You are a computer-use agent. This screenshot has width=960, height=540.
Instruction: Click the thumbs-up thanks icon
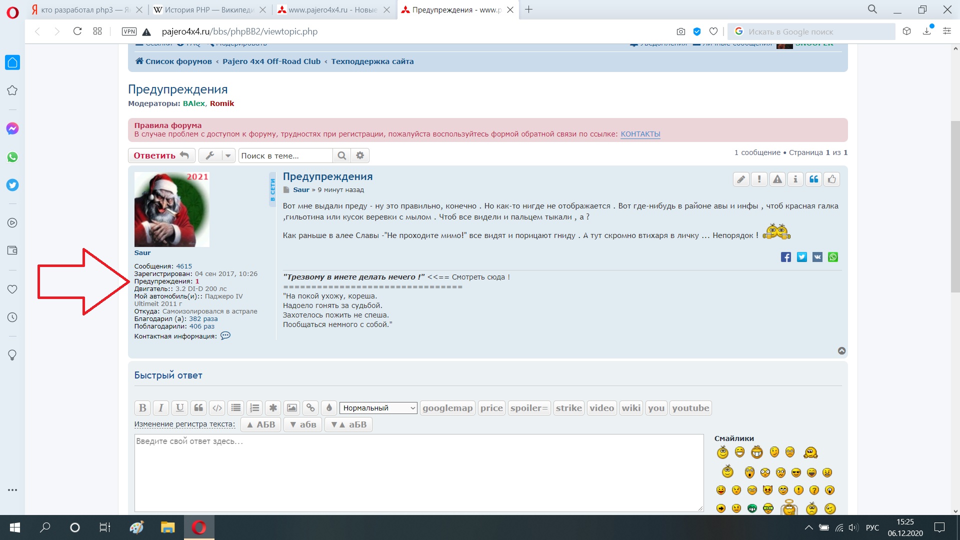pos(832,179)
